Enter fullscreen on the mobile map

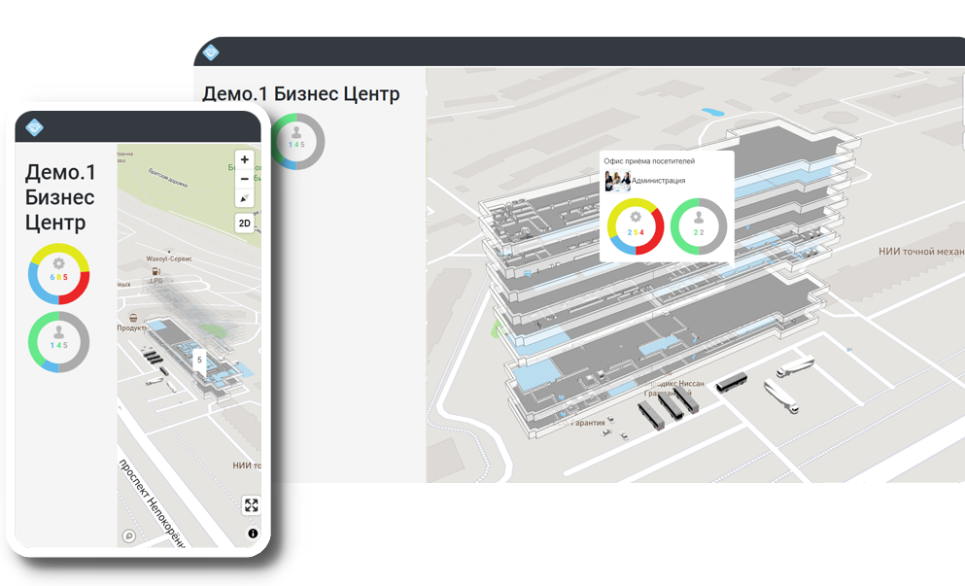(x=251, y=505)
